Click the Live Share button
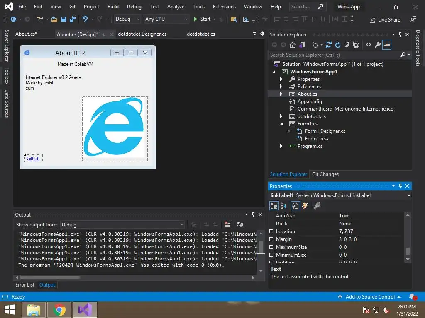This screenshot has width=425, height=318. (385, 20)
